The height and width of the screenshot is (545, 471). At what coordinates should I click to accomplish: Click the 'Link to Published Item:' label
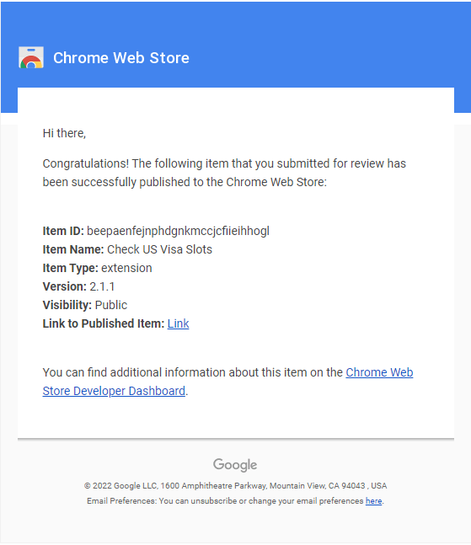pos(104,323)
